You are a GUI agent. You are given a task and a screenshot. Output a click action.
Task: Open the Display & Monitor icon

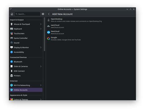pyautogui.click(x=12, y=47)
